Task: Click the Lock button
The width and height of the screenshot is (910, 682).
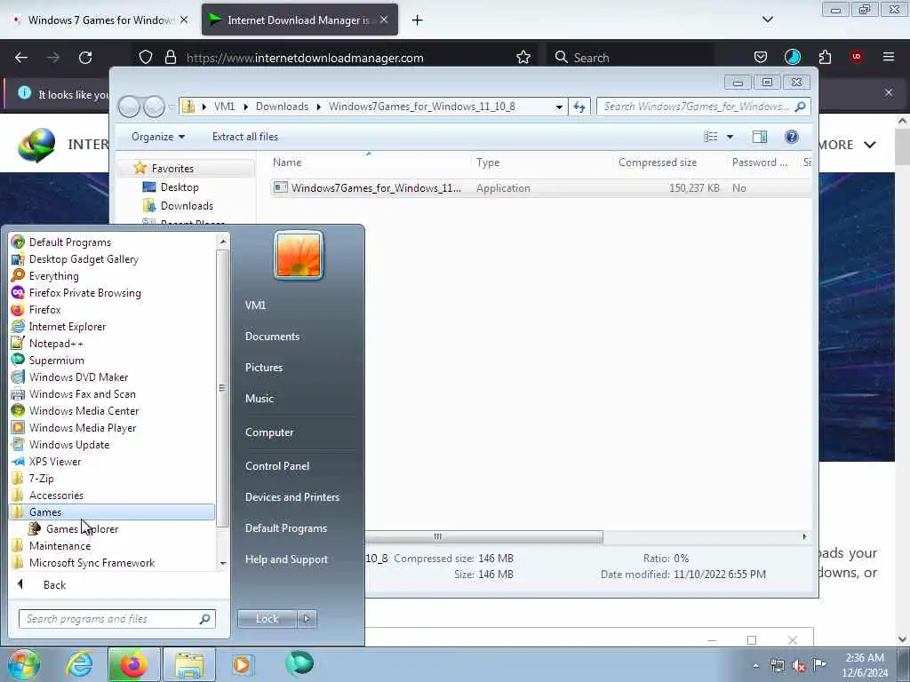Action: [x=267, y=619]
